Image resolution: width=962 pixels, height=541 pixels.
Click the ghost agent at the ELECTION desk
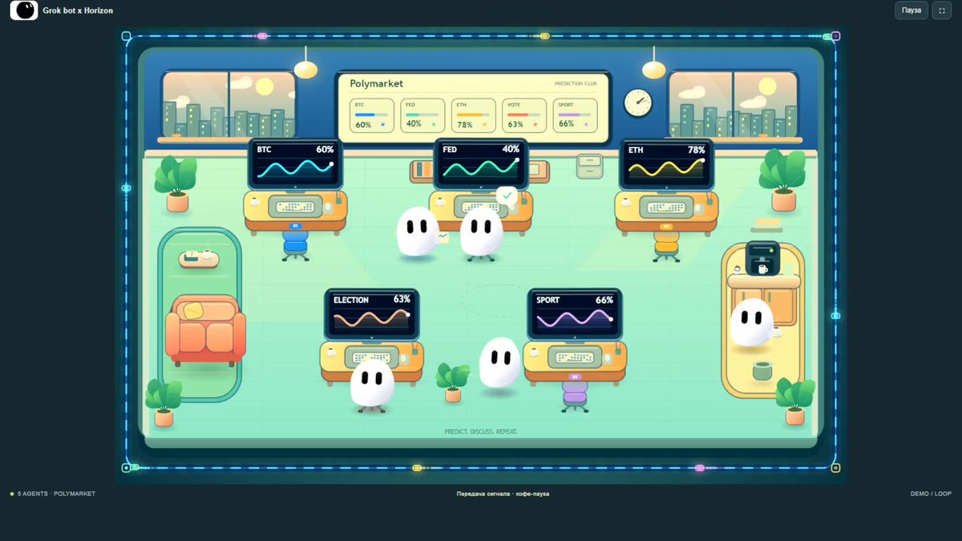(x=372, y=383)
